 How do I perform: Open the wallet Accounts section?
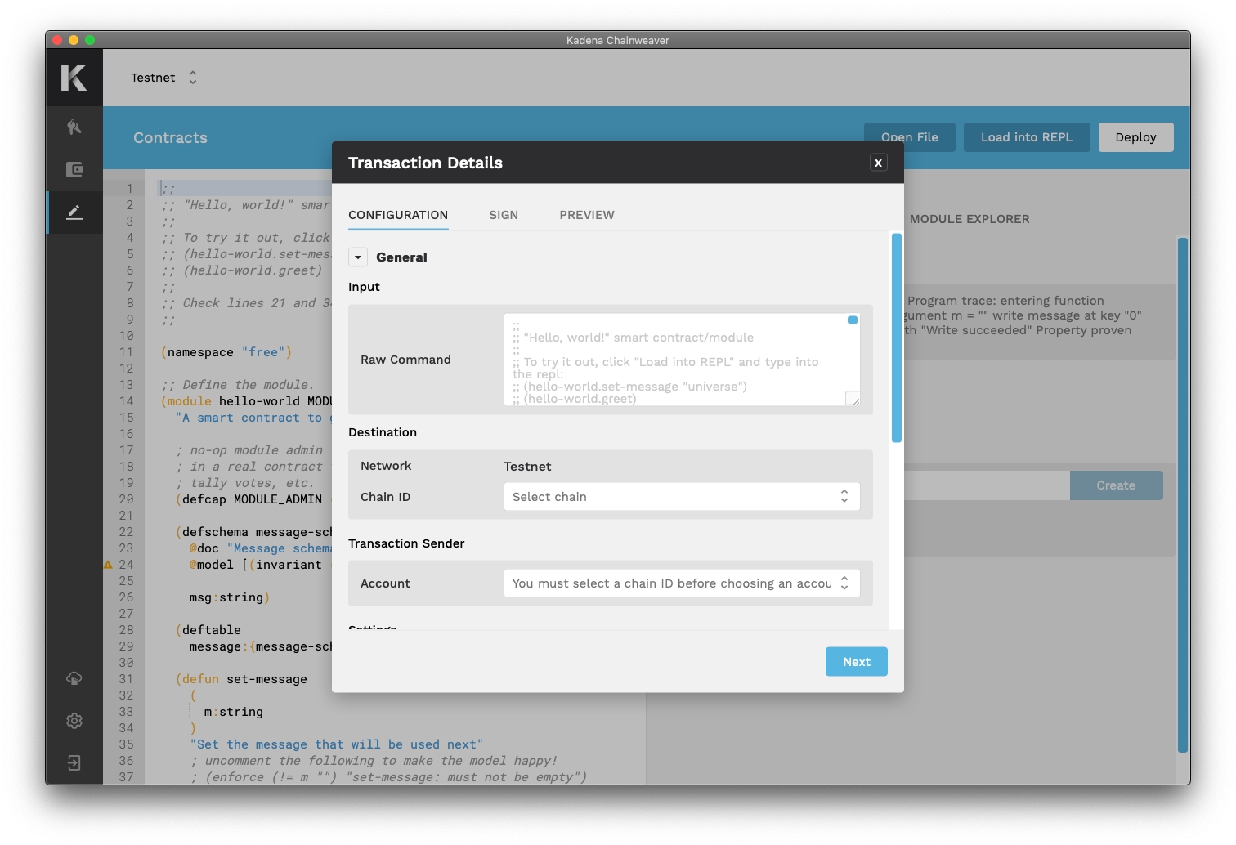click(74, 170)
